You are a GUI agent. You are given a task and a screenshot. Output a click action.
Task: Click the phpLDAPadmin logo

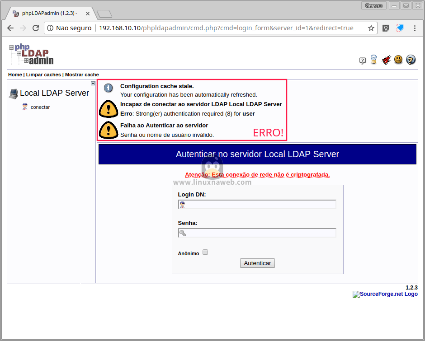(31, 55)
